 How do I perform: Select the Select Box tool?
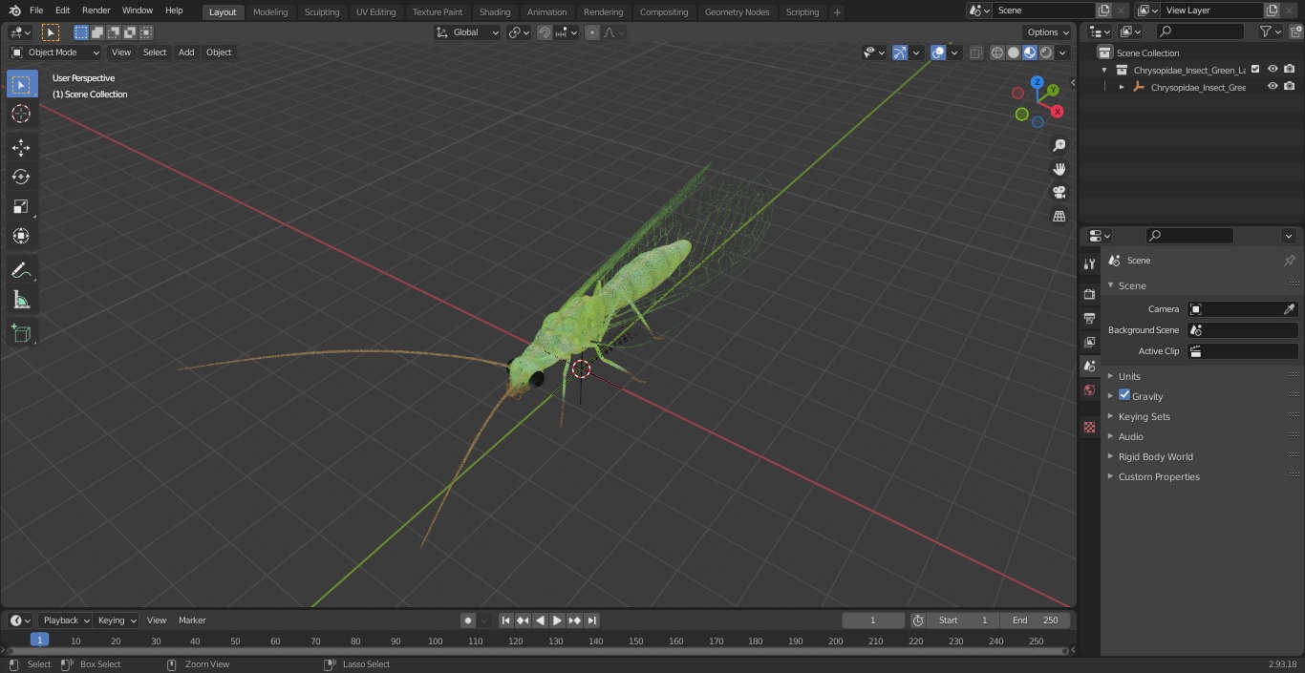click(x=21, y=84)
